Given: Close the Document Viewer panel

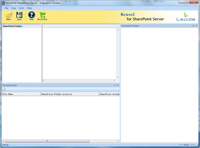Looking at the screenshot, I should 197,26.
